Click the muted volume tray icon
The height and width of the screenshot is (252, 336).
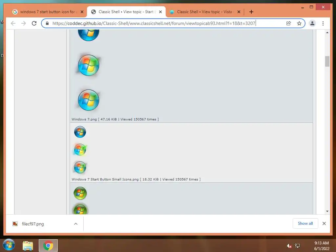click(x=289, y=246)
